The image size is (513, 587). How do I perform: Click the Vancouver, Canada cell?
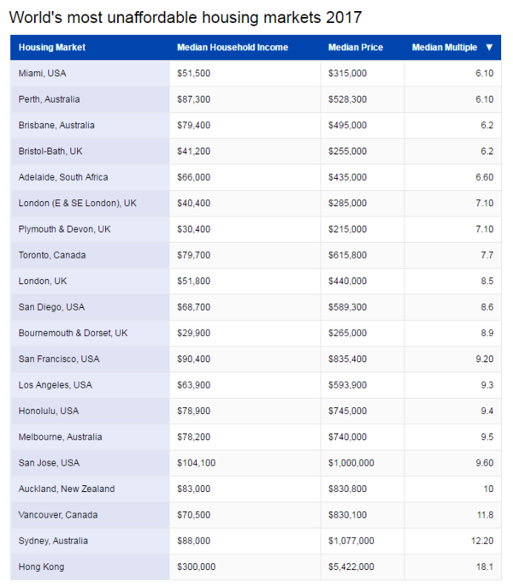pos(57,515)
